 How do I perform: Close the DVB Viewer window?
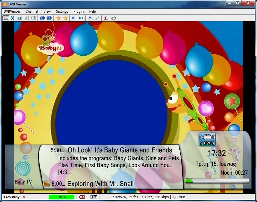(248, 3)
